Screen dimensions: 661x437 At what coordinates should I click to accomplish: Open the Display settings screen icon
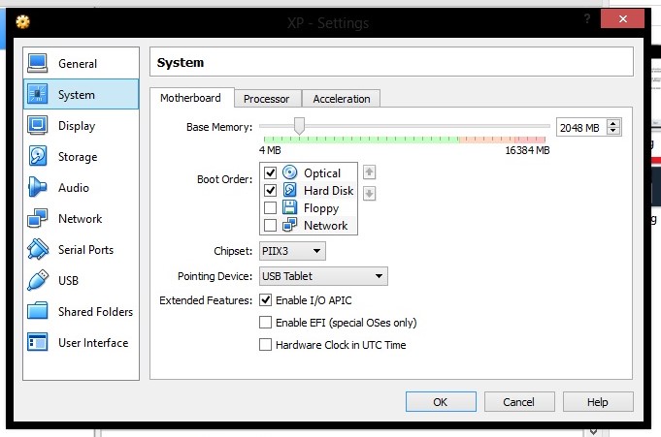coord(38,125)
